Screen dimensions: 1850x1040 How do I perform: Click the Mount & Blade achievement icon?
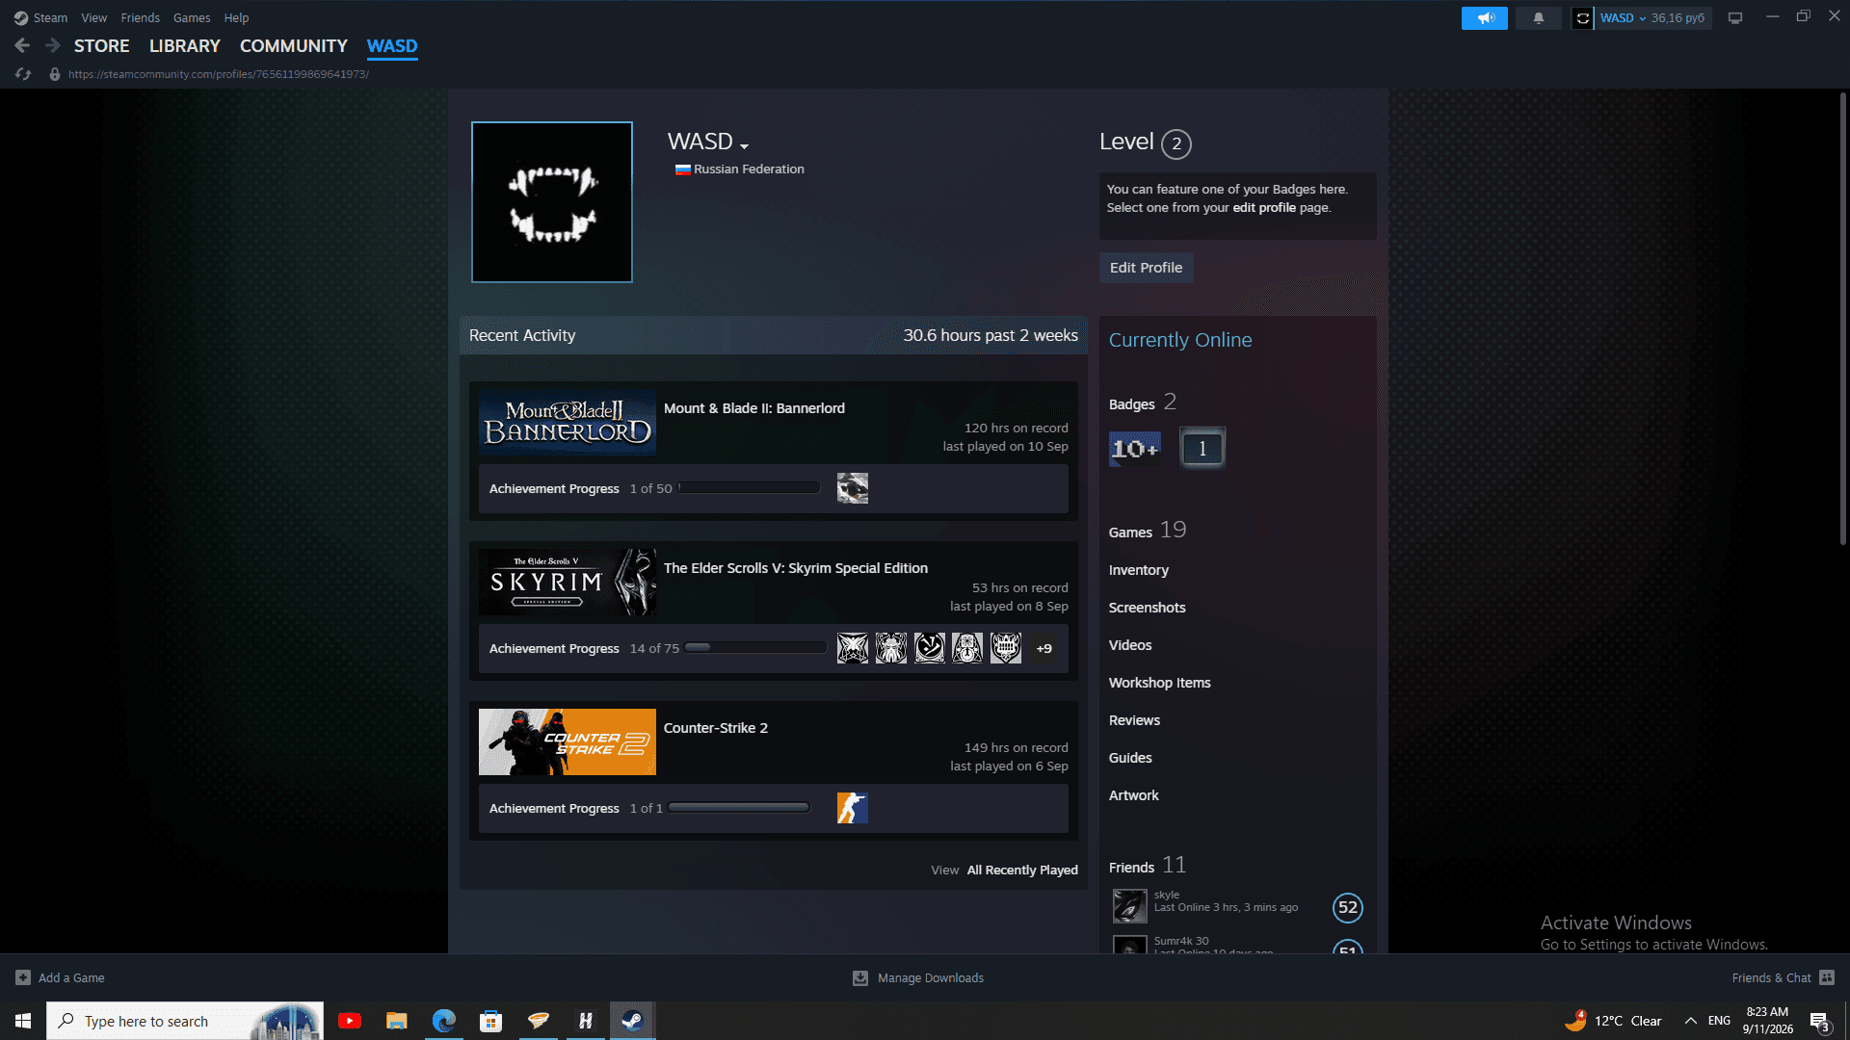coord(853,488)
